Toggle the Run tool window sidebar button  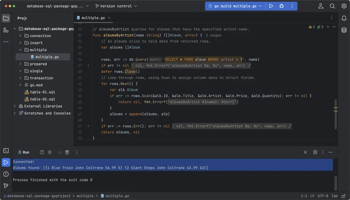(6, 162)
